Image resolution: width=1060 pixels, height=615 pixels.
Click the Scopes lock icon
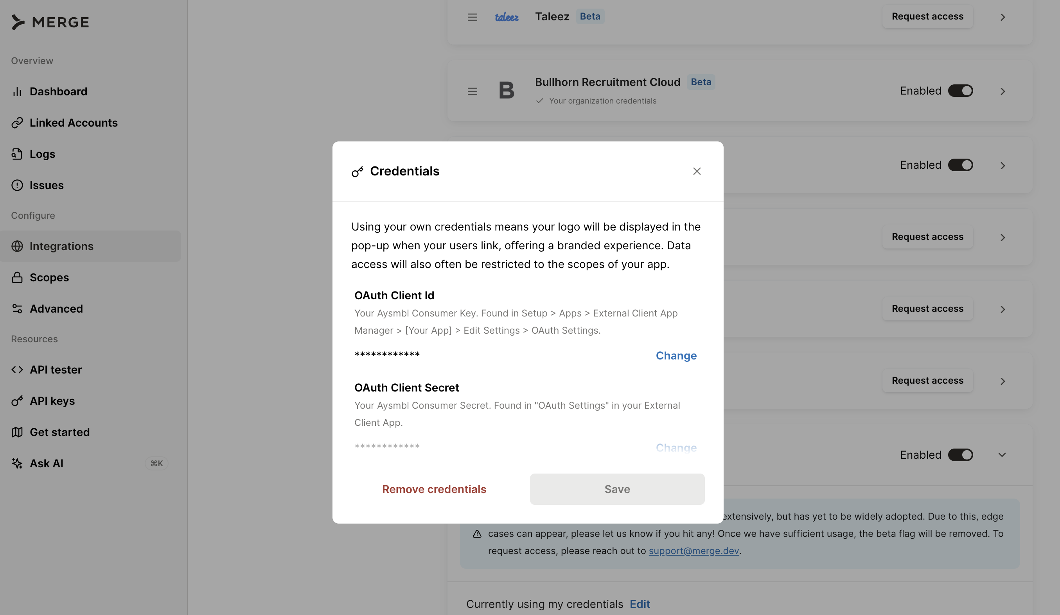tap(17, 278)
